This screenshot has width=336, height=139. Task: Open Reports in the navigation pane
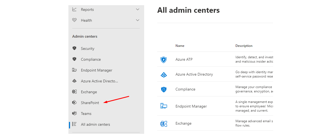(x=87, y=9)
